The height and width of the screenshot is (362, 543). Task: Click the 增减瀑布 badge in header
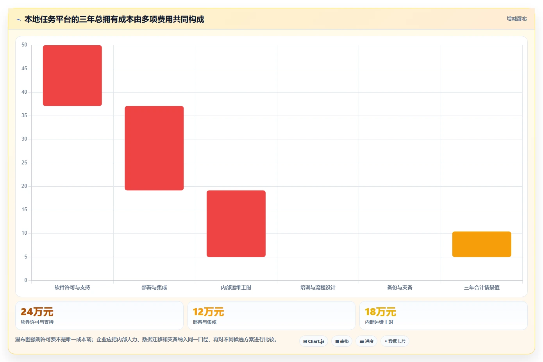pos(516,19)
